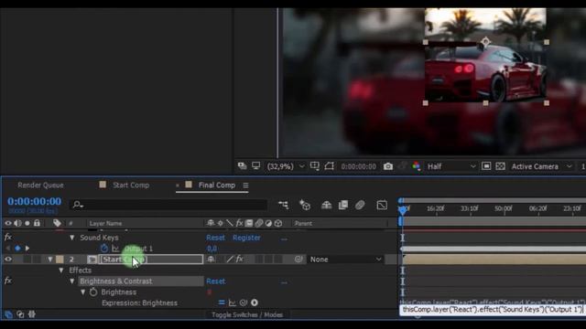586x329 pixels.
Task: Click the Lock column header icon
Action: click(x=37, y=223)
